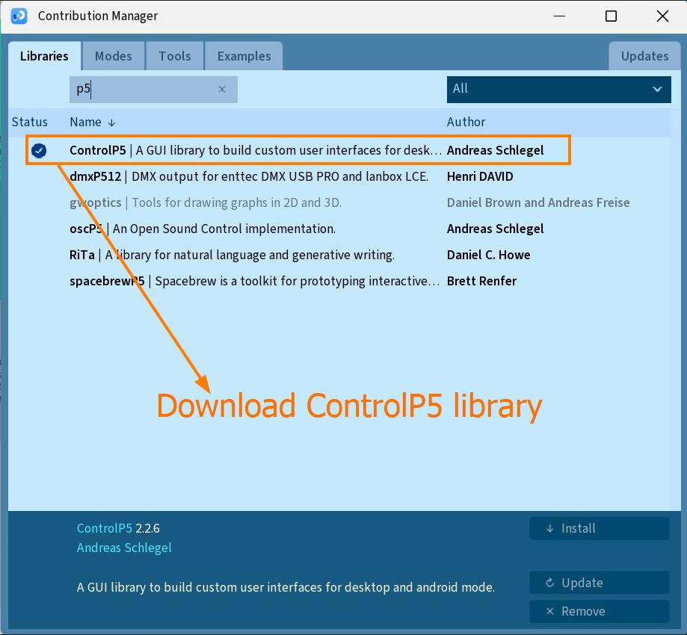This screenshot has width=687, height=635.
Task: Switch to the Modes tab
Action: pyautogui.click(x=114, y=56)
